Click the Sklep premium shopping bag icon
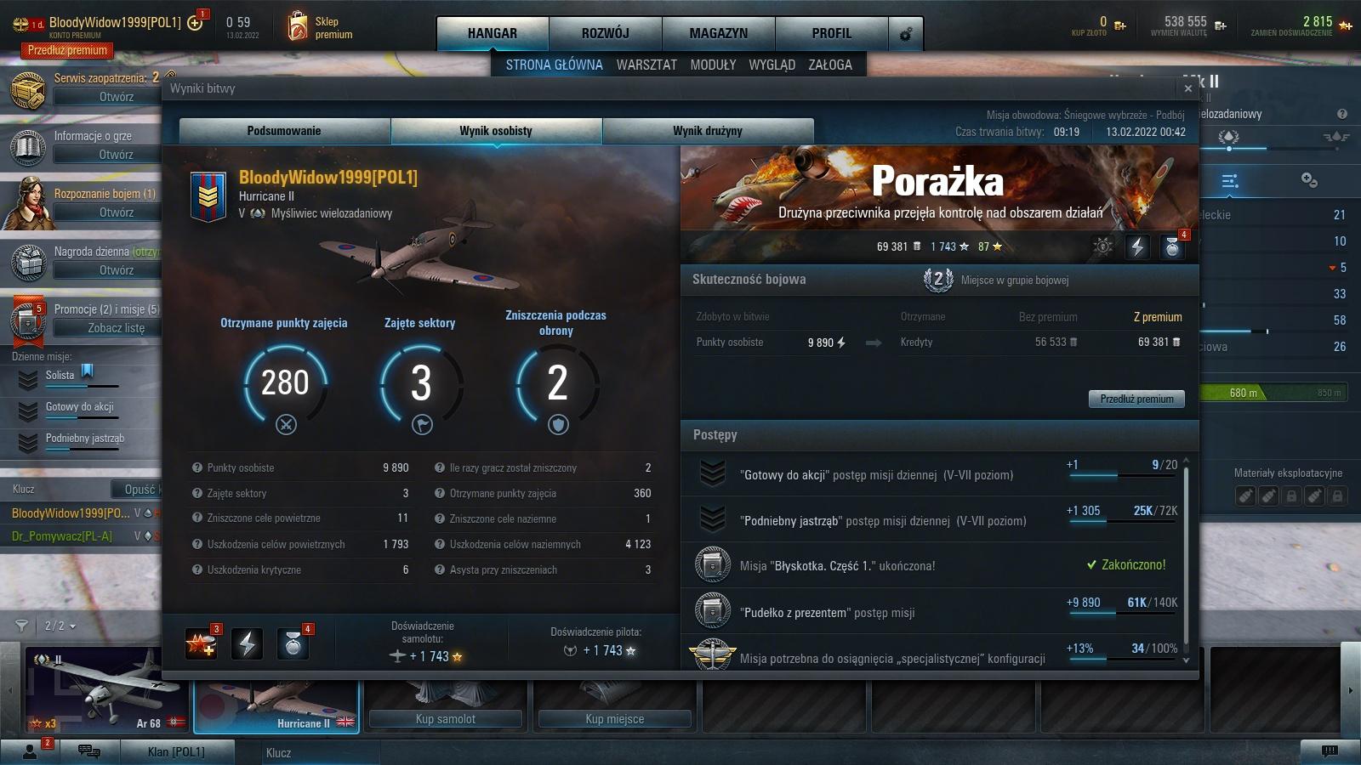The width and height of the screenshot is (1361, 765). (297, 26)
